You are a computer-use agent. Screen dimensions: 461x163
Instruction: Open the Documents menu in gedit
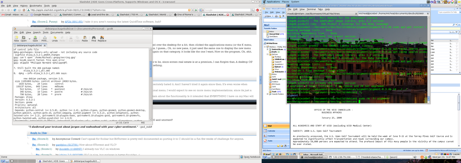pyautogui.click(x=57, y=32)
